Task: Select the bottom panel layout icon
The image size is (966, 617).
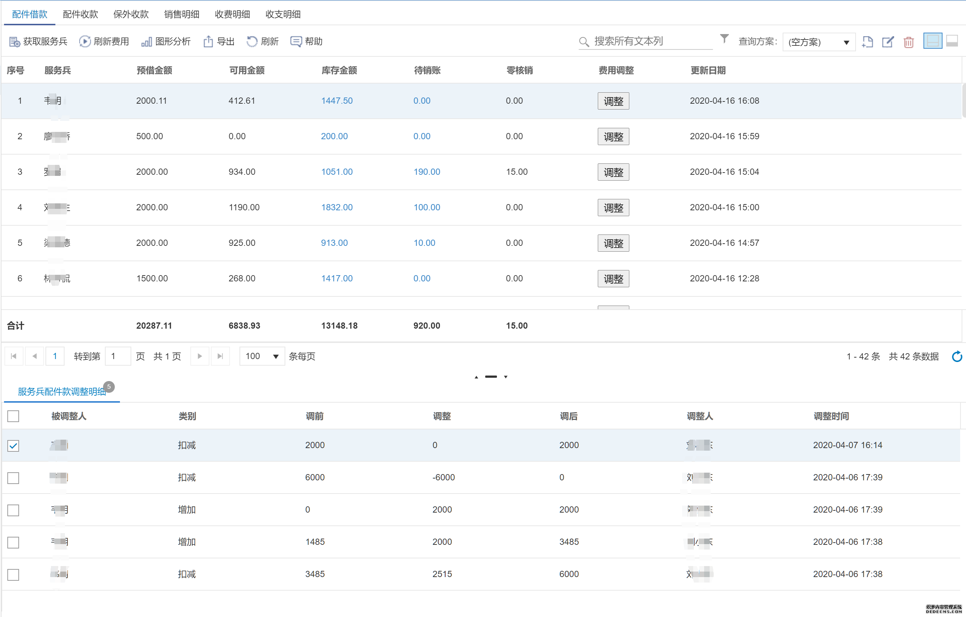Action: point(952,41)
